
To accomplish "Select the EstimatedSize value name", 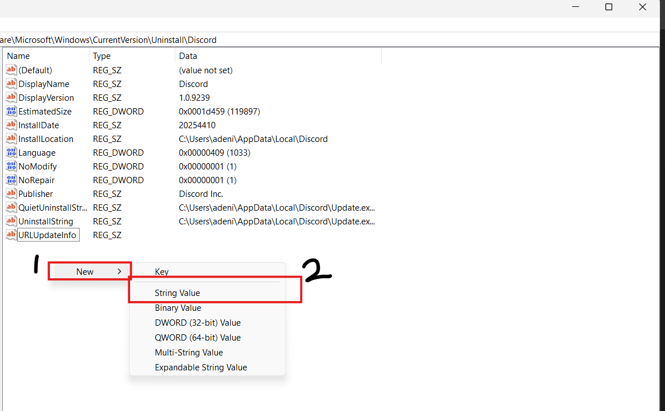I will [45, 111].
